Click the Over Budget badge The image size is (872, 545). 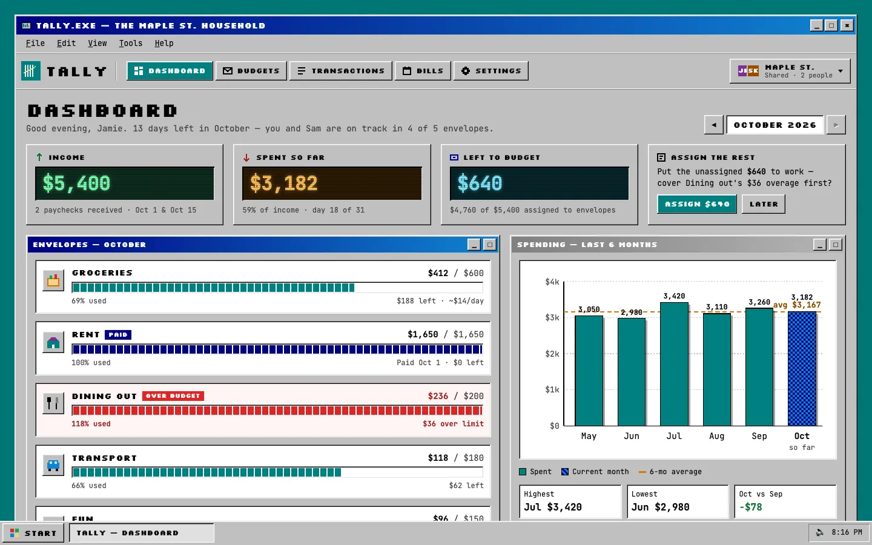click(x=173, y=396)
